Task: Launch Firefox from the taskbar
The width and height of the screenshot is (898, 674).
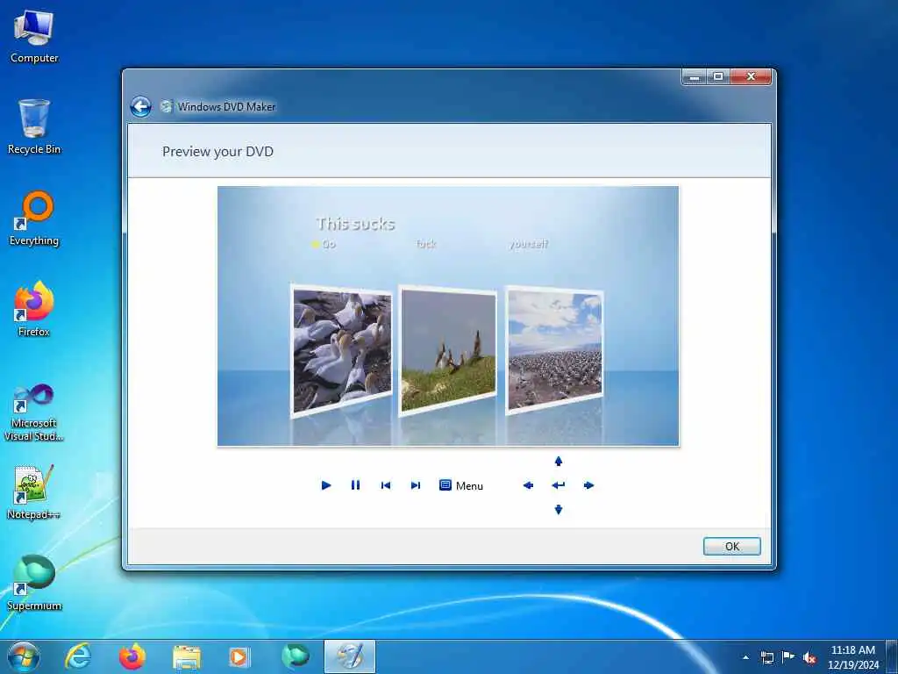Action: tap(132, 656)
